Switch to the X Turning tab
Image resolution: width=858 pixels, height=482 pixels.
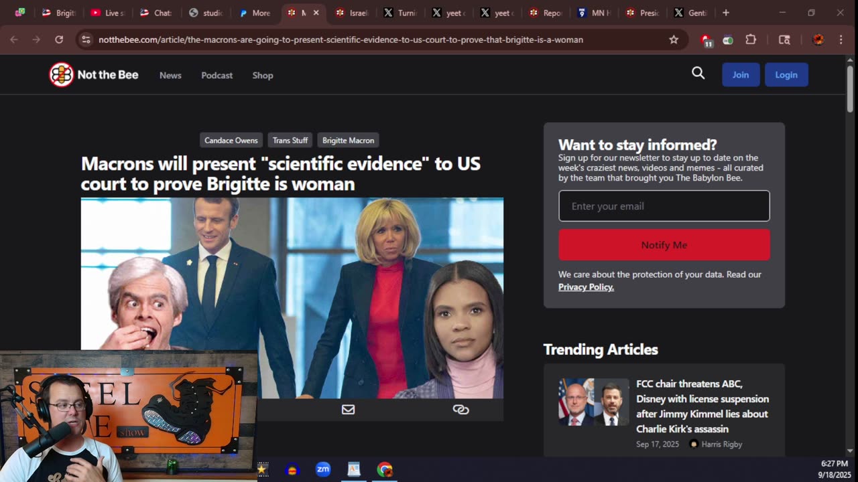[x=400, y=13]
